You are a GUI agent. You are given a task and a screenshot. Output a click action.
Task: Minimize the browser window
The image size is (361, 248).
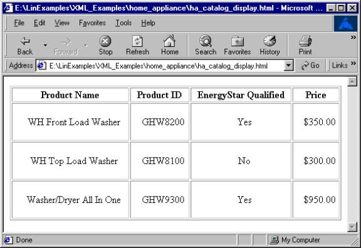click(331, 8)
